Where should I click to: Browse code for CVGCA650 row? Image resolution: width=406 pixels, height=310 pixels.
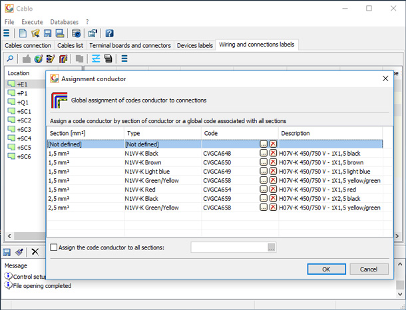click(264, 162)
